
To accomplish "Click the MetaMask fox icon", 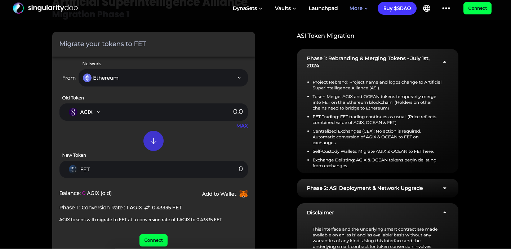I will [244, 194].
